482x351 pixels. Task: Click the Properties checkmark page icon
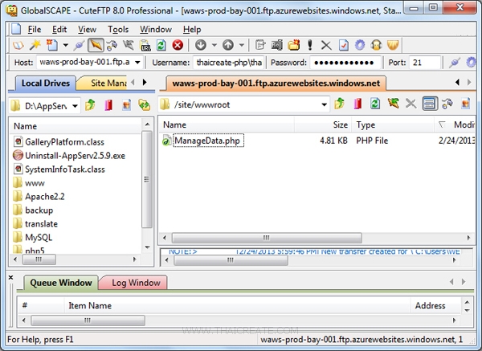click(x=343, y=46)
